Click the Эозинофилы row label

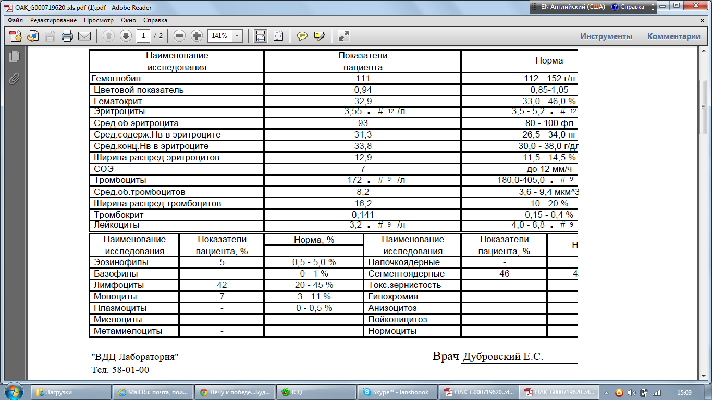[121, 262]
